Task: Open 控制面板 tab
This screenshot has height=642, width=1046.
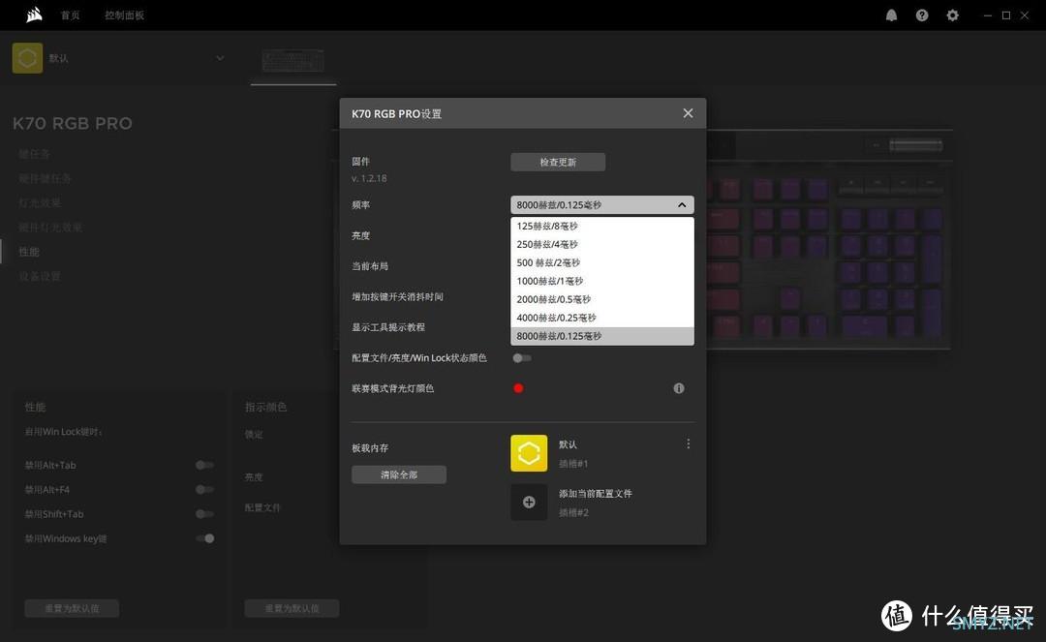Action: point(124,15)
